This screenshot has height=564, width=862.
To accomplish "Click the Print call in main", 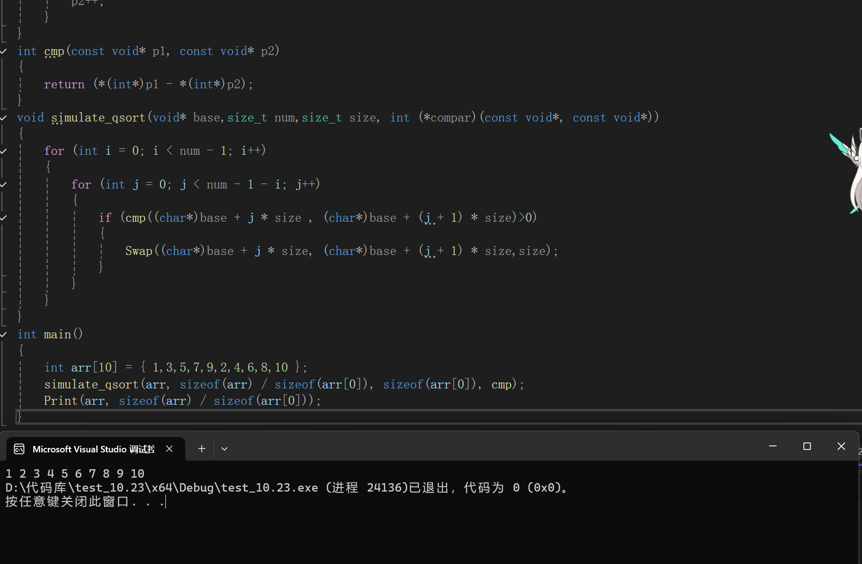I will click(61, 401).
